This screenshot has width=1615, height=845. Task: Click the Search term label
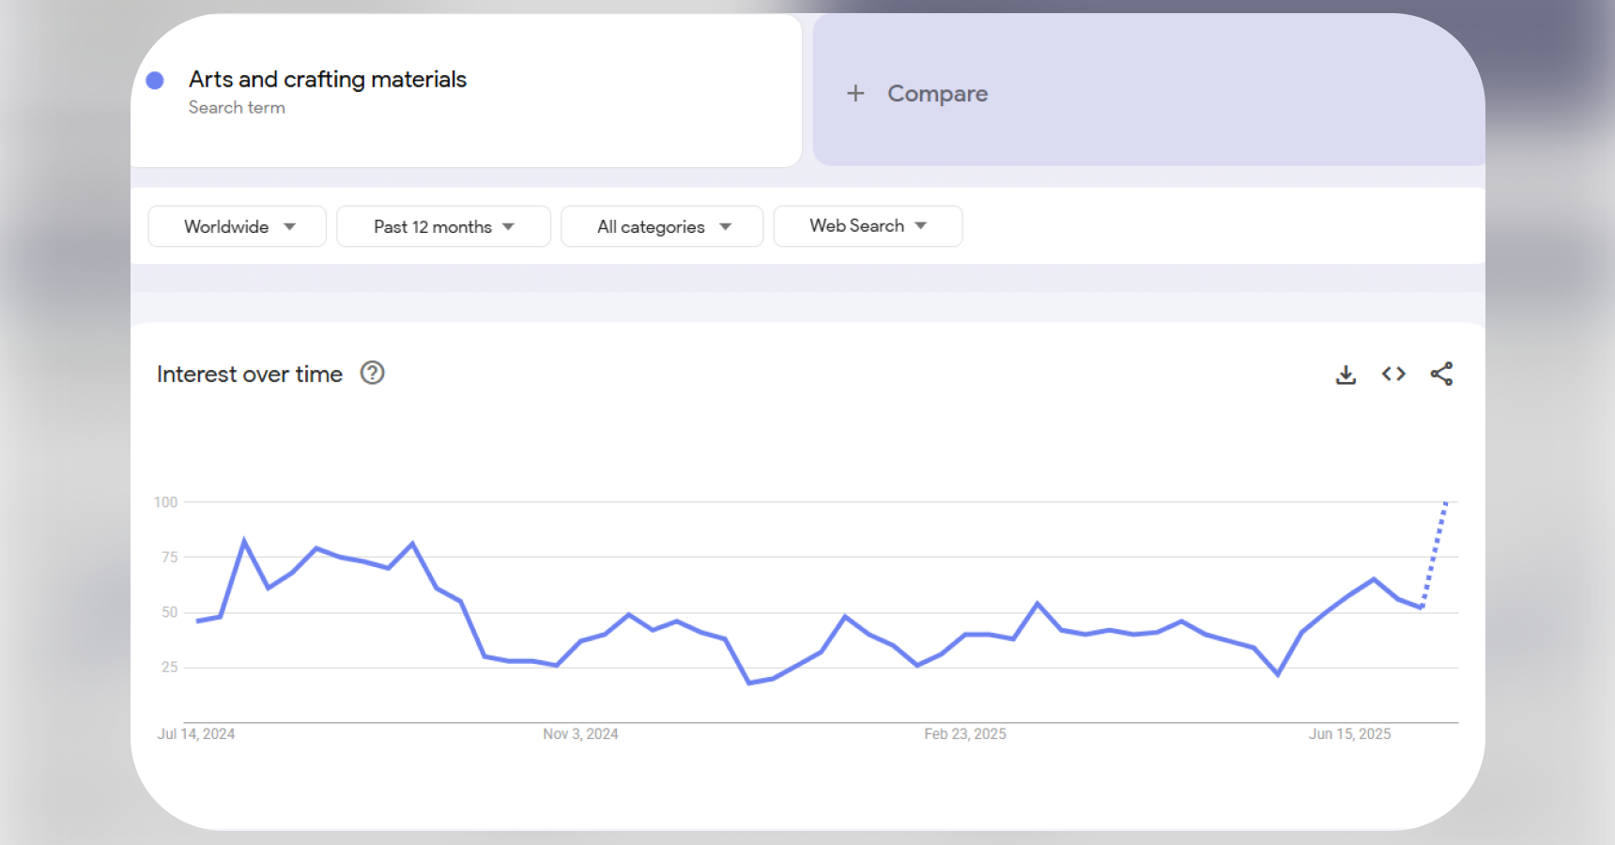237,107
